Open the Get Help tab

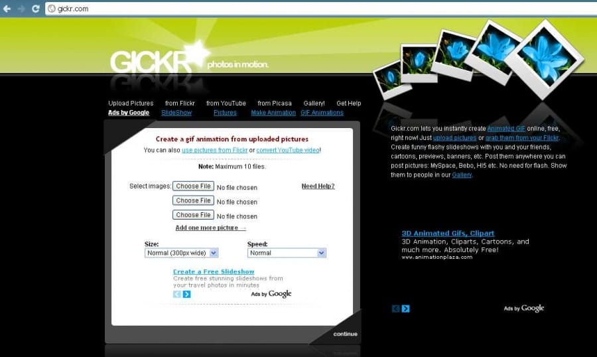[x=349, y=104]
